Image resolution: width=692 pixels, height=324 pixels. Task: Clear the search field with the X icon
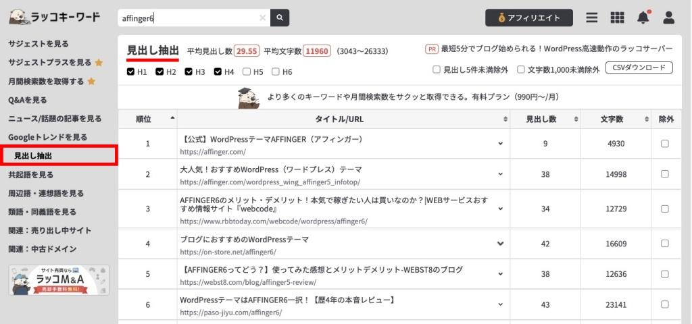[263, 18]
